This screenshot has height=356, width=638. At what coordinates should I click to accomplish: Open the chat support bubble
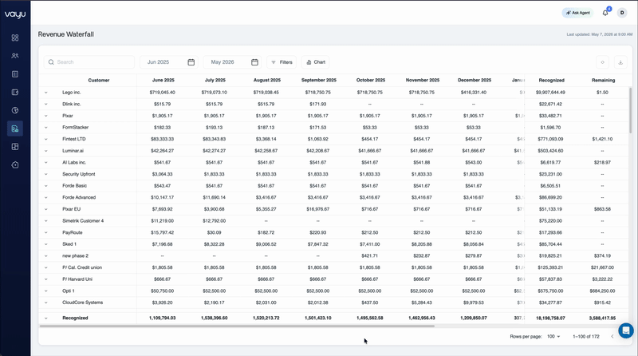pos(626,330)
